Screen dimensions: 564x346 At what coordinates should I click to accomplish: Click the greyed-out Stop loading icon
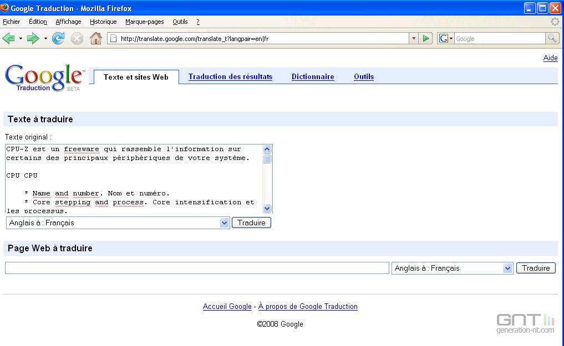(77, 38)
